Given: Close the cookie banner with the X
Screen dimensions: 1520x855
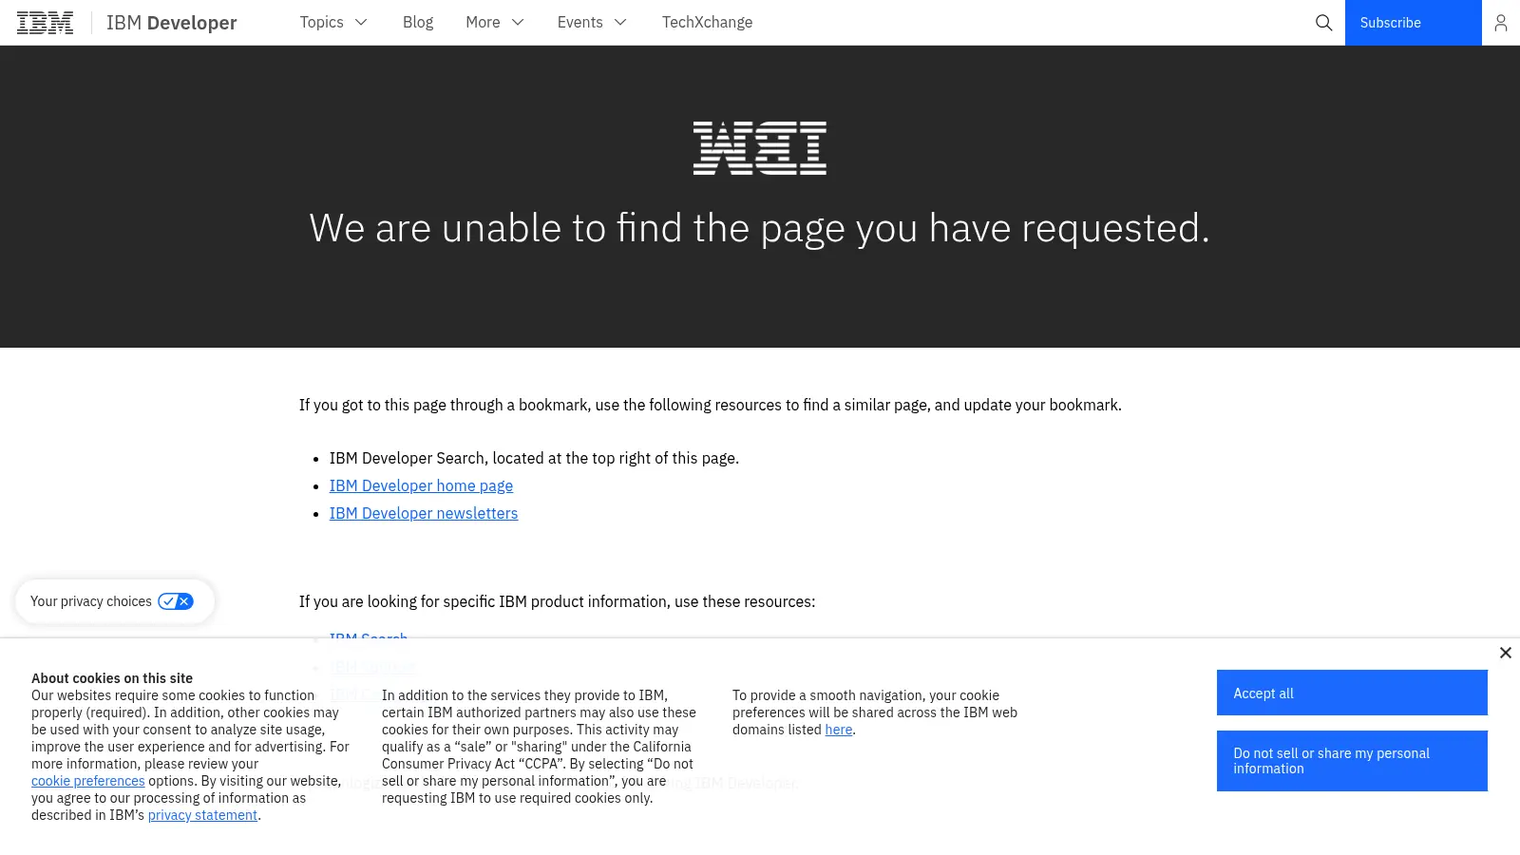Looking at the screenshot, I should (x=1506, y=653).
